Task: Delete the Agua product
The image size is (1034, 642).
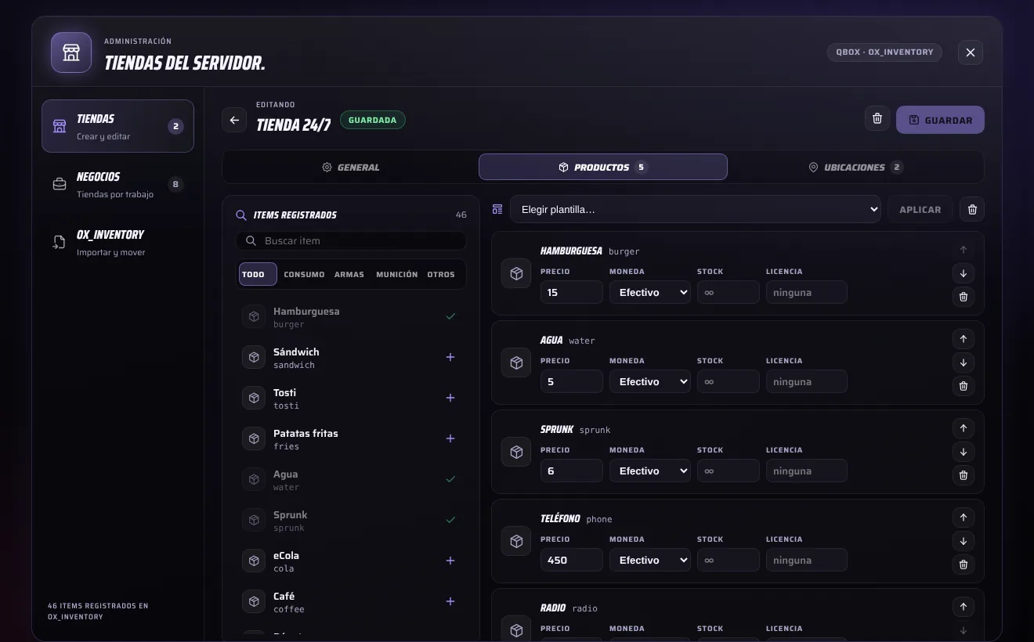Action: (x=963, y=386)
